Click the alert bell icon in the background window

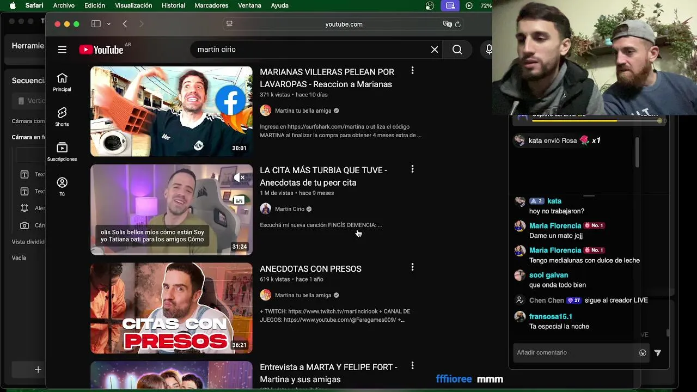click(25, 208)
